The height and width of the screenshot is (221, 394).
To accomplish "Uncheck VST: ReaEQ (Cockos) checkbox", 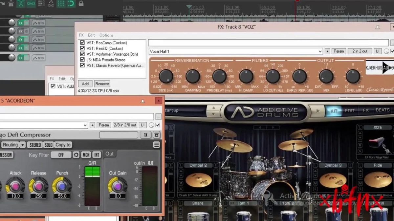I will point(82,48).
